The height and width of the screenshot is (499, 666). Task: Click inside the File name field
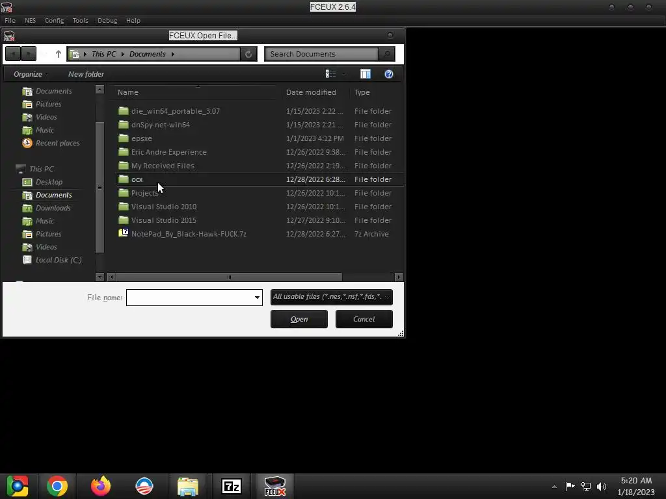pos(189,298)
